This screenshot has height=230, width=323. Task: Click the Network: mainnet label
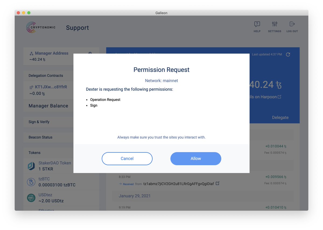click(161, 81)
